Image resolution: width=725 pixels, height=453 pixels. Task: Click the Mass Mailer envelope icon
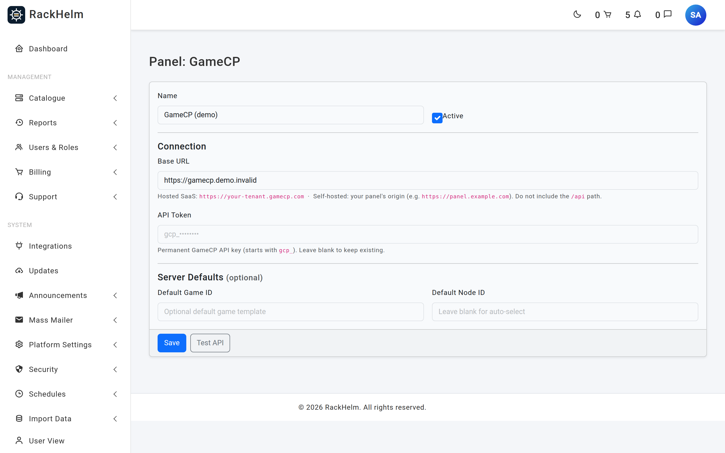[x=19, y=320]
